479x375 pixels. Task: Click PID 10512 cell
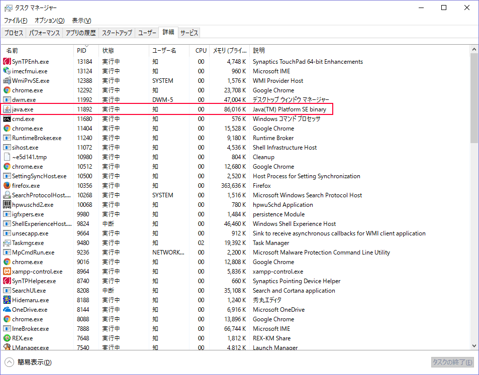click(x=84, y=167)
